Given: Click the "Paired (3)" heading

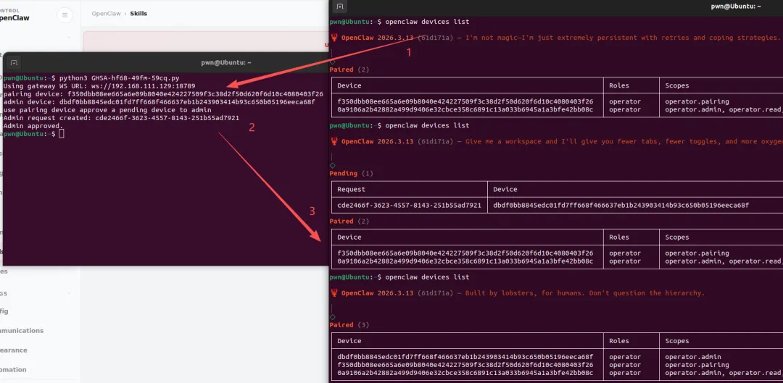Looking at the screenshot, I should pyautogui.click(x=349, y=325).
